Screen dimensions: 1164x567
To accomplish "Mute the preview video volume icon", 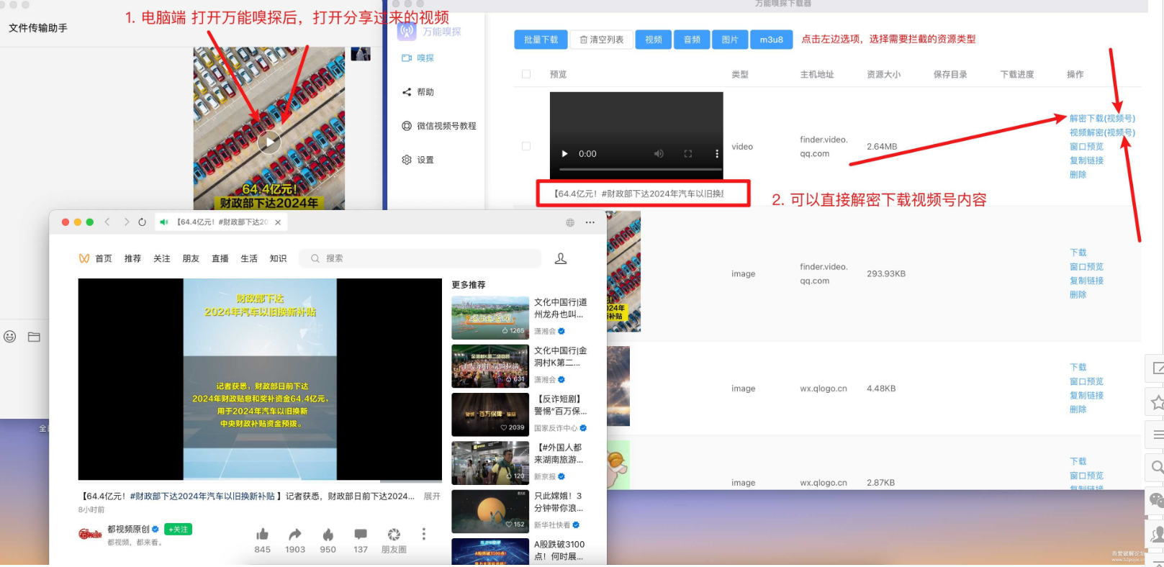I will [659, 154].
